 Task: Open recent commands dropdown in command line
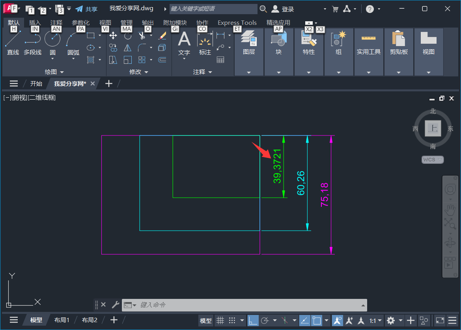pyautogui.click(x=130, y=305)
